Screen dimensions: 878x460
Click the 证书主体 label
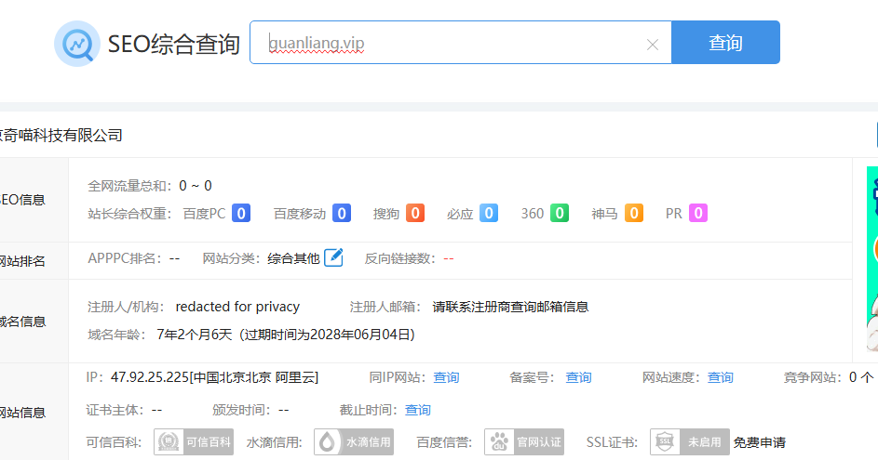coord(115,410)
